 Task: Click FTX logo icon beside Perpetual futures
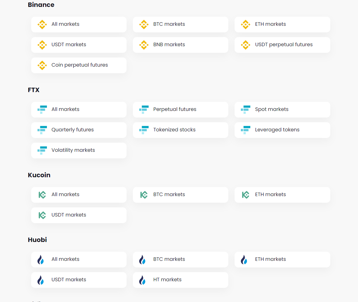click(x=144, y=110)
